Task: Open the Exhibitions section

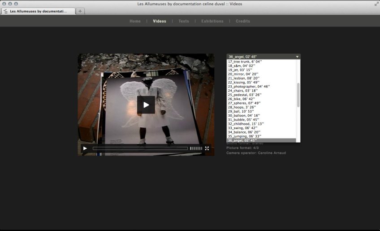Action: (212, 21)
